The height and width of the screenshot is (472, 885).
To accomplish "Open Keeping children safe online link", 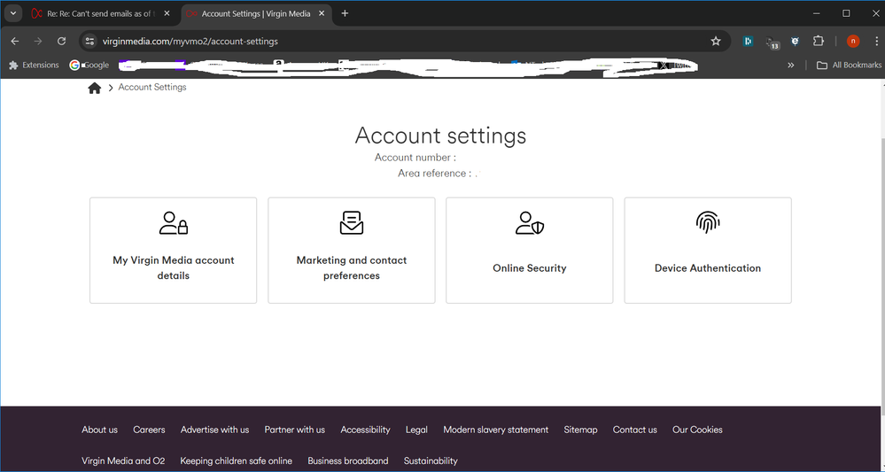I will 236,460.
